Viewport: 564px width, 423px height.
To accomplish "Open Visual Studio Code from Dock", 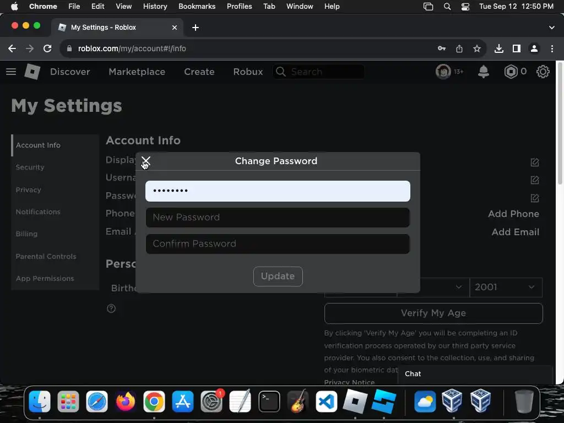I will [x=327, y=401].
